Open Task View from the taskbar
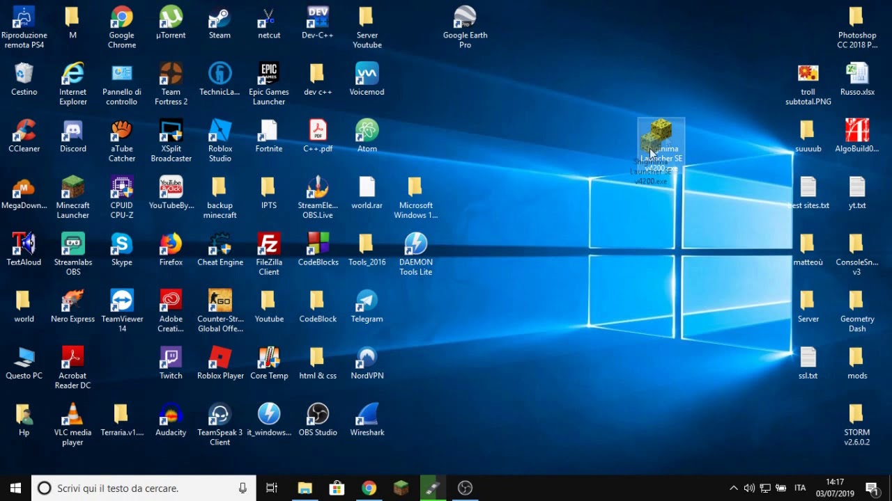This screenshot has height=501, width=892. point(272,488)
